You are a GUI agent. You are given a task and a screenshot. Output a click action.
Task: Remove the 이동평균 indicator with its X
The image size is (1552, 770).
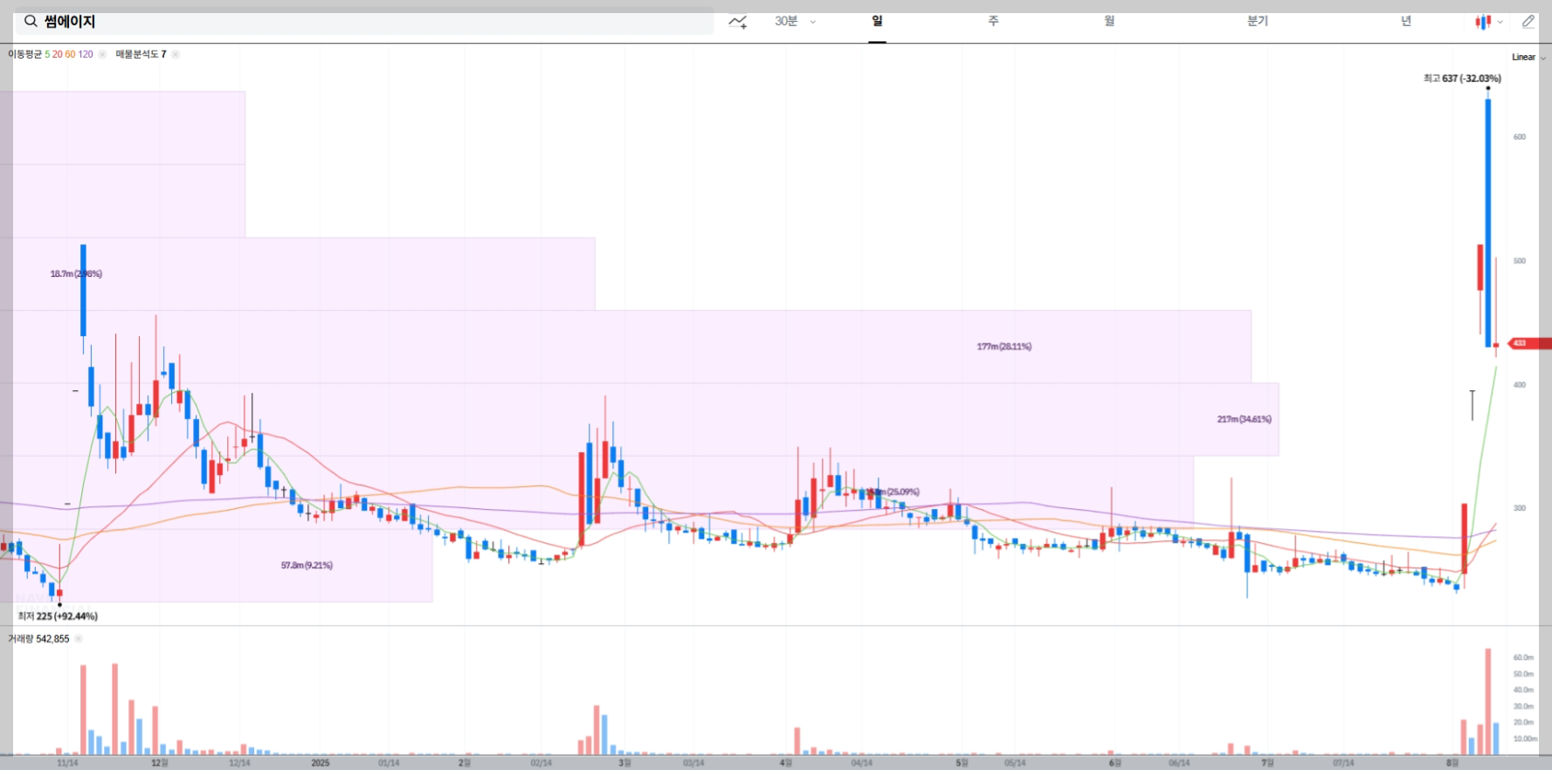pos(102,54)
